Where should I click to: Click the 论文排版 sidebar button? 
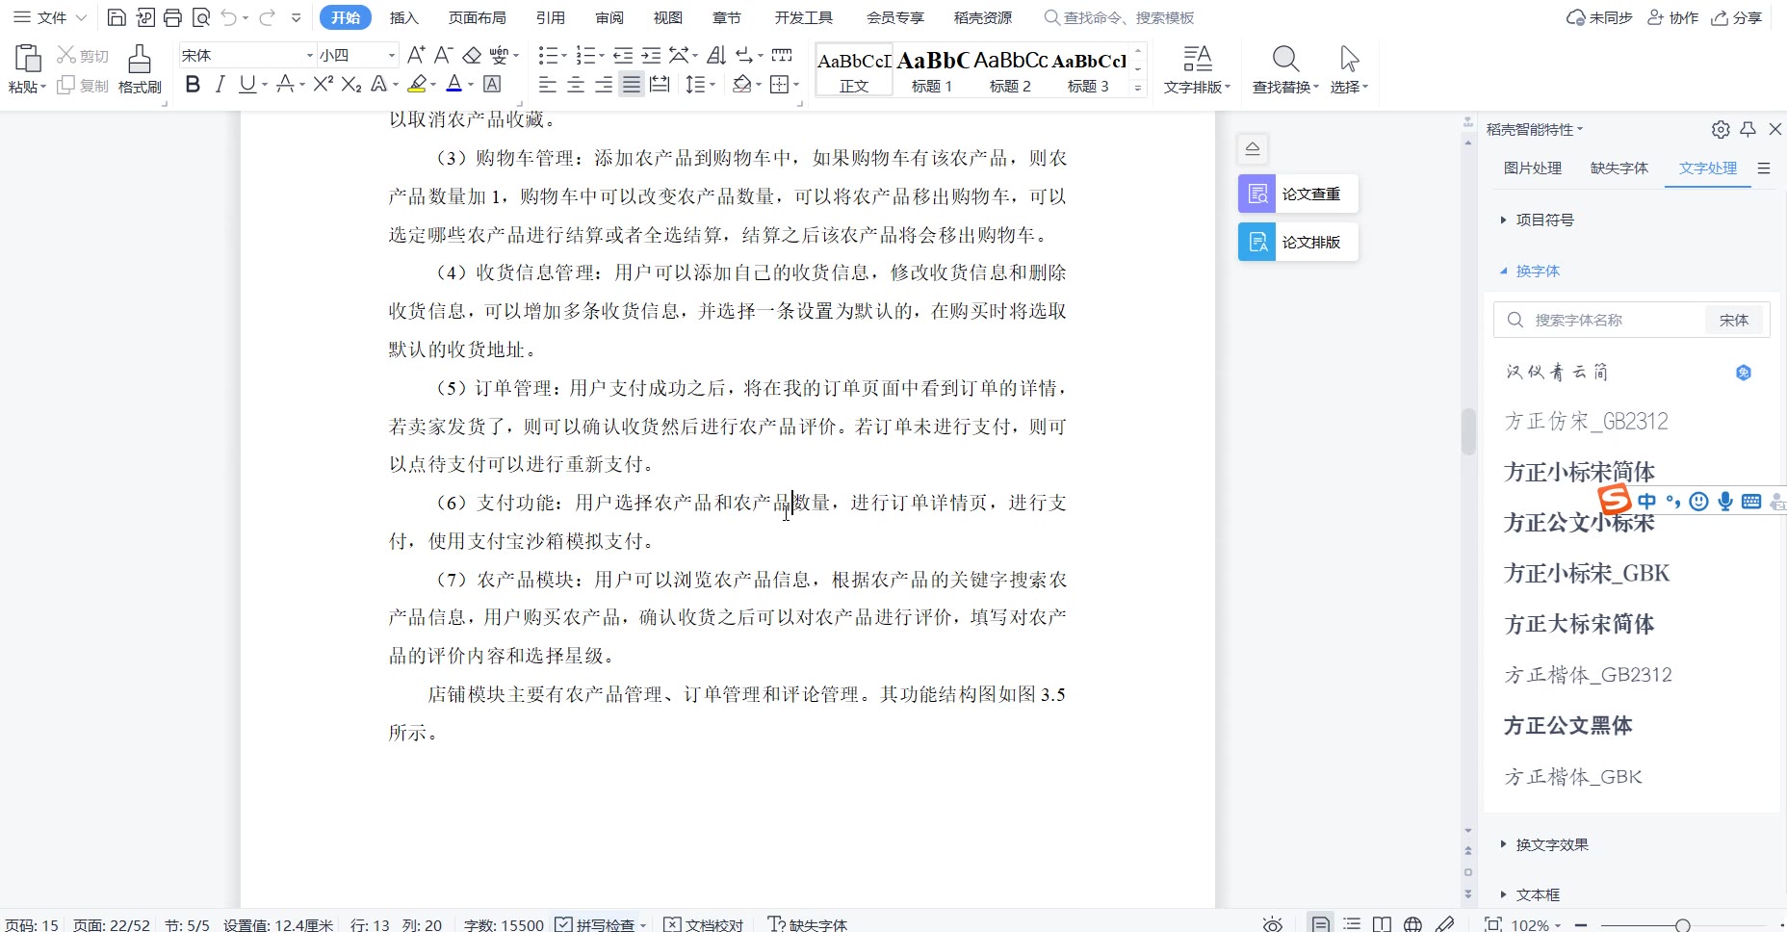pos(1298,242)
